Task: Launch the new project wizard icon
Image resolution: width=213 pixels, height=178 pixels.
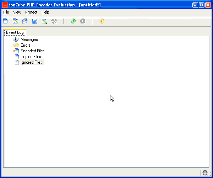Action: click(16, 21)
